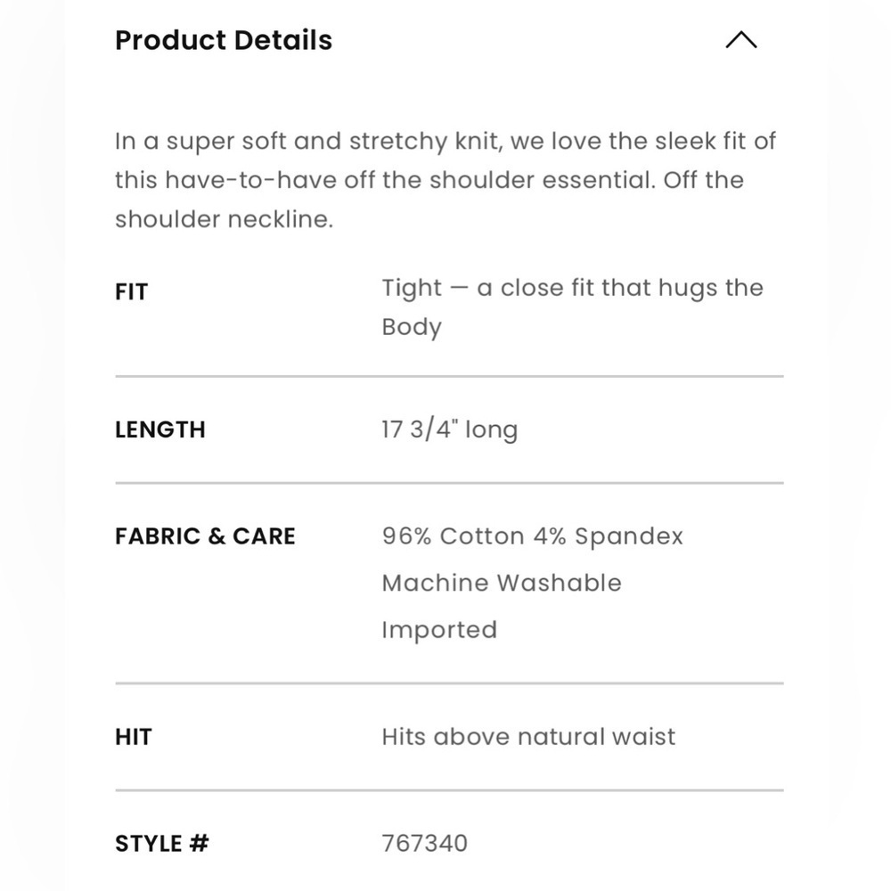
Task: Click the Product Details heading
Action: click(x=224, y=40)
